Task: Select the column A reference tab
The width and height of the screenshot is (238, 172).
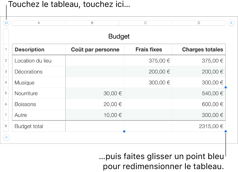Action: click(38, 23)
